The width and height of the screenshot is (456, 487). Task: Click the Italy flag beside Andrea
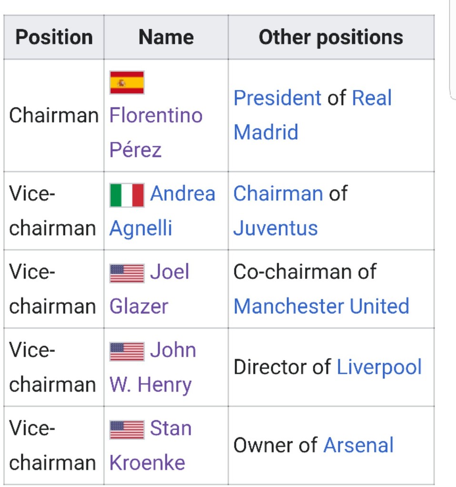[127, 195]
